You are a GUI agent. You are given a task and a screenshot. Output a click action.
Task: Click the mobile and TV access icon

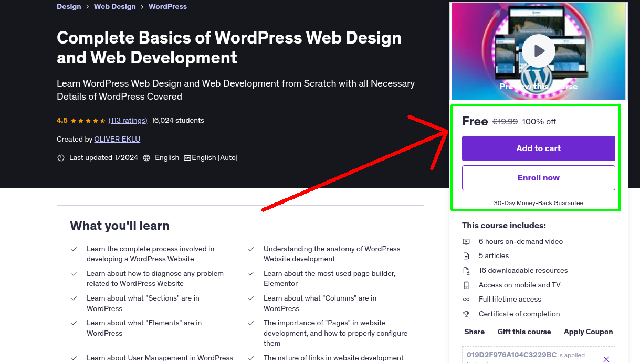466,285
